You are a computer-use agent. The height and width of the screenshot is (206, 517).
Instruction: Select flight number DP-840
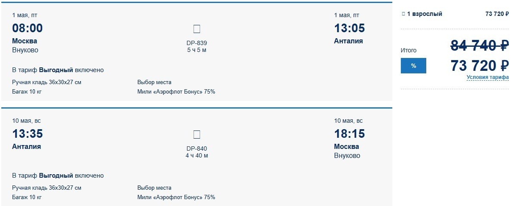[197, 148]
